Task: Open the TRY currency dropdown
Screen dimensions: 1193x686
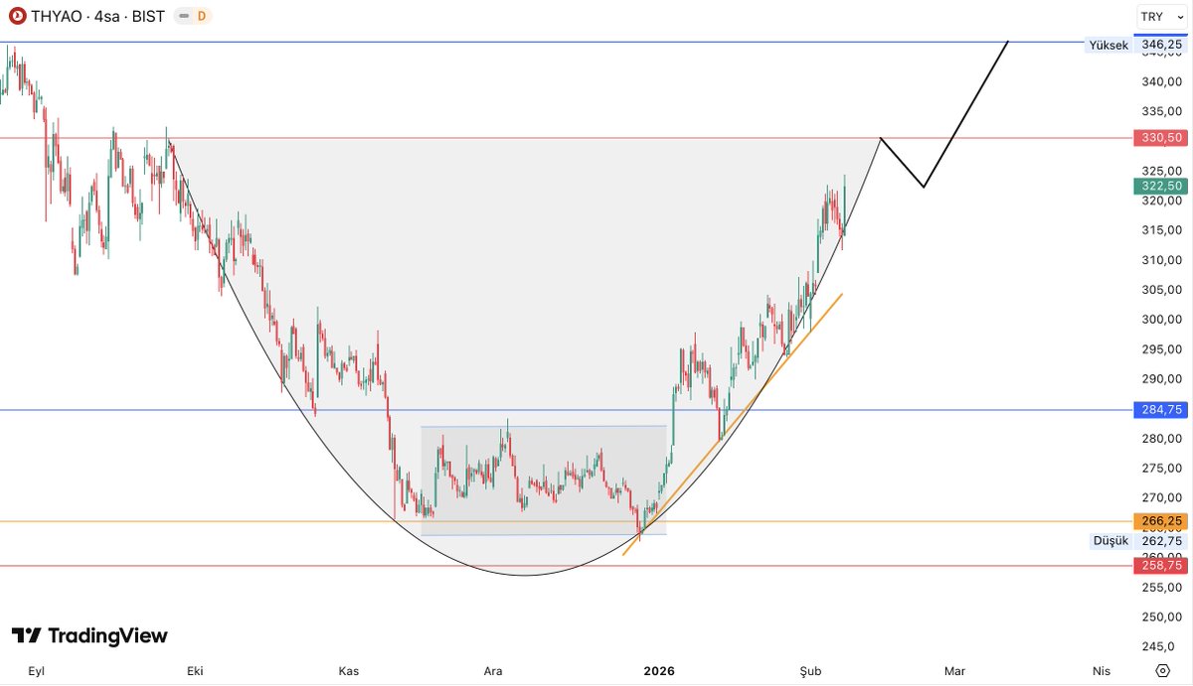Action: tap(1162, 17)
